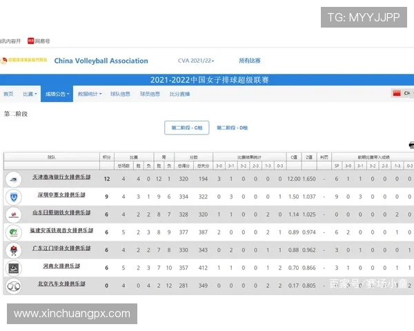Click the 网易号 label text

pos(42,41)
